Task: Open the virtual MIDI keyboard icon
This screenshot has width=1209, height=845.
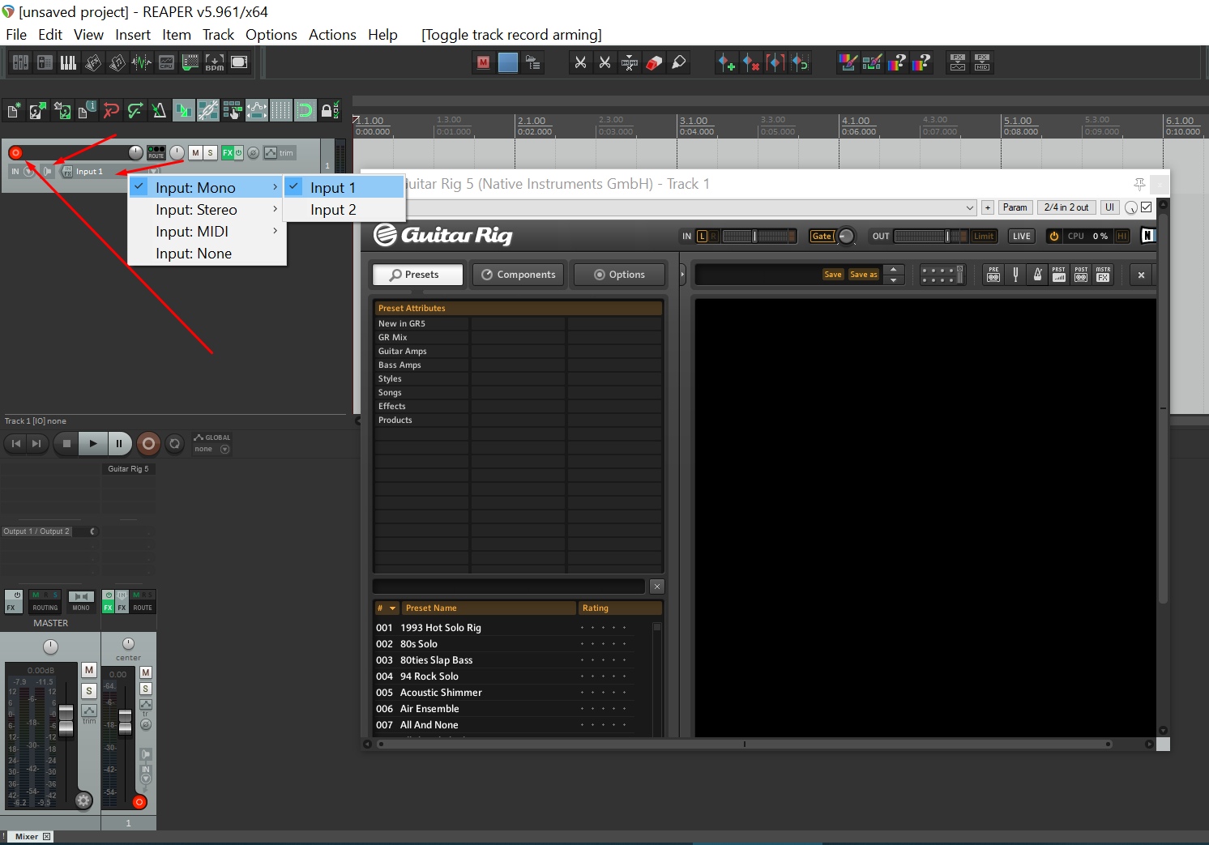Action: click(69, 62)
